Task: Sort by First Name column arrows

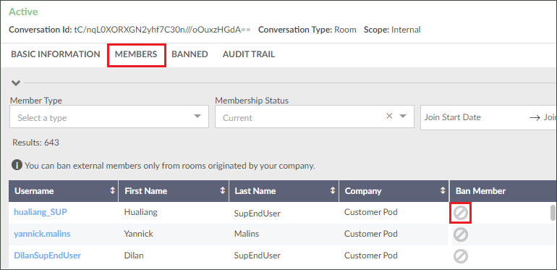Action: [x=223, y=191]
